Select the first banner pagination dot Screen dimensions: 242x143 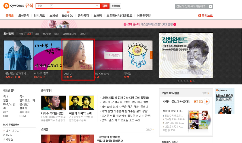click(179, 81)
